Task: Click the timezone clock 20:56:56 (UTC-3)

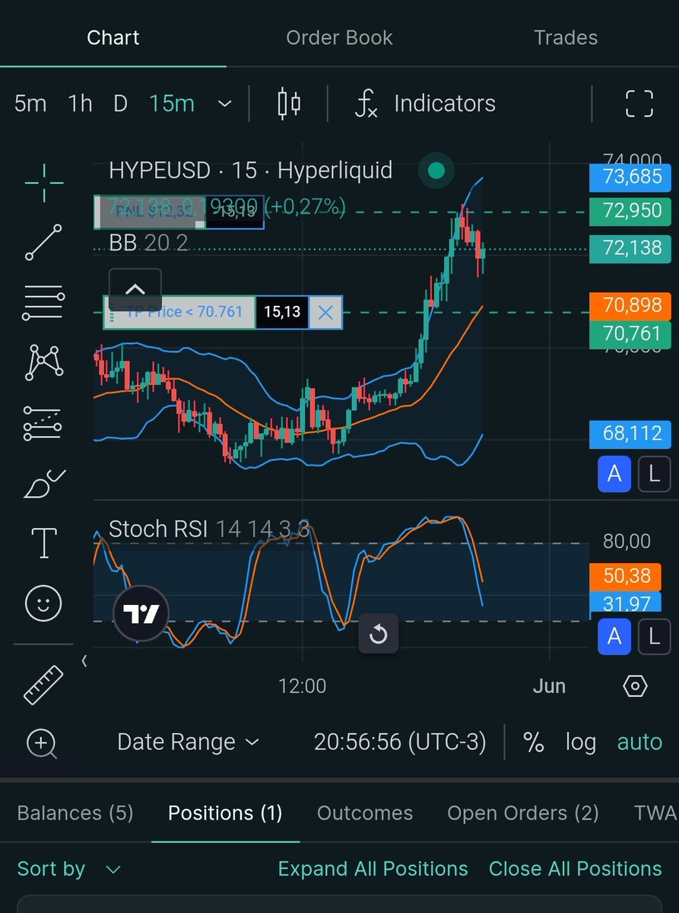Action: [x=400, y=742]
